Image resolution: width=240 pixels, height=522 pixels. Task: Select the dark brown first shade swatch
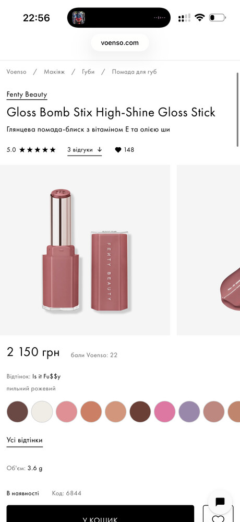pyautogui.click(x=17, y=412)
